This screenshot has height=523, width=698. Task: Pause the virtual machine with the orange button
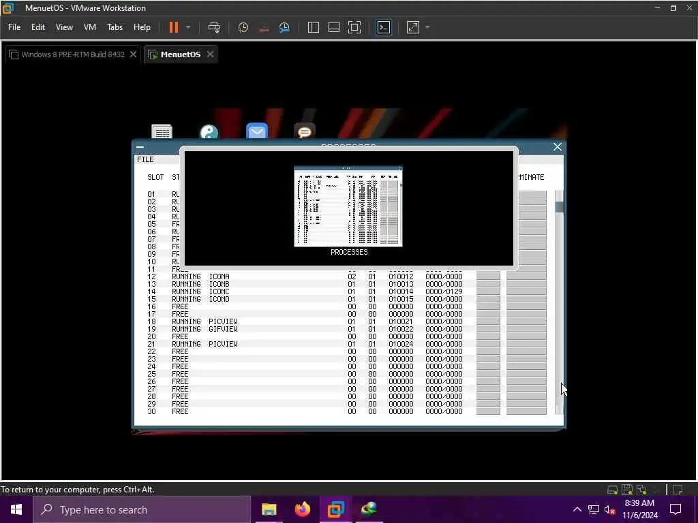[x=174, y=27]
